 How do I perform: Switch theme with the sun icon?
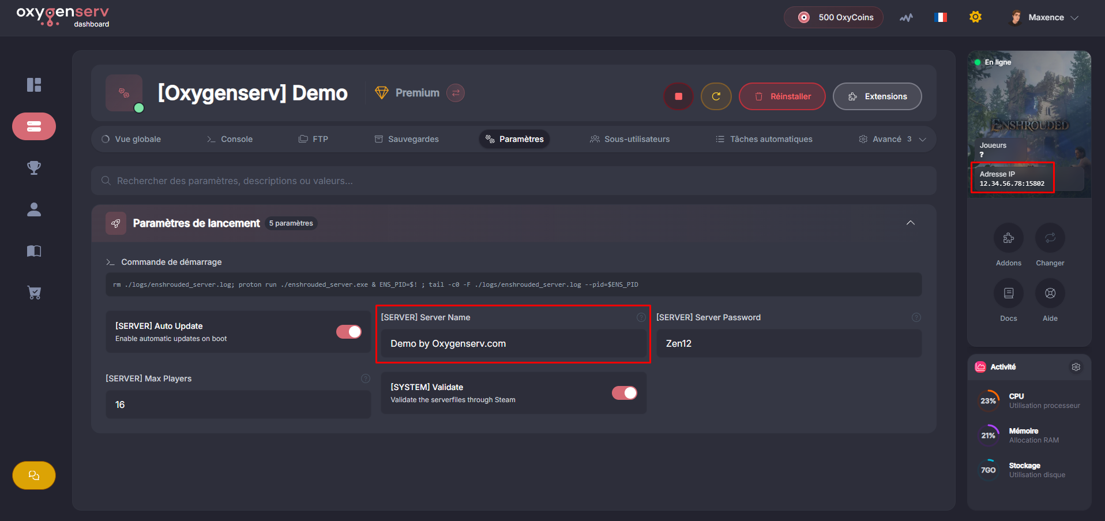[975, 17]
